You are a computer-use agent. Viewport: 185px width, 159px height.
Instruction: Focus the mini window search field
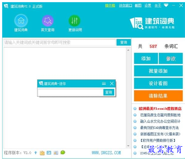70,92
